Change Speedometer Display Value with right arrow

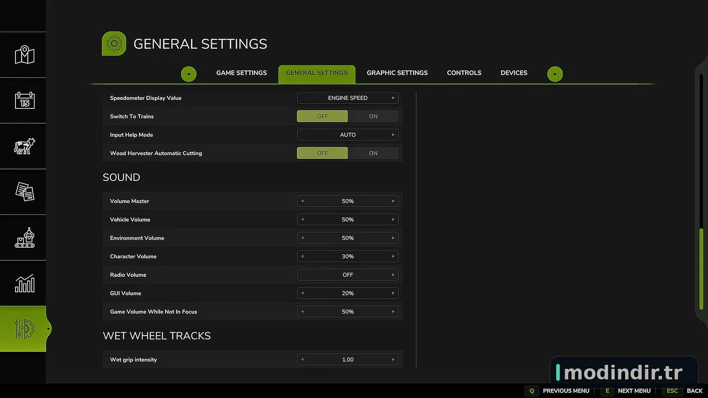[393, 98]
